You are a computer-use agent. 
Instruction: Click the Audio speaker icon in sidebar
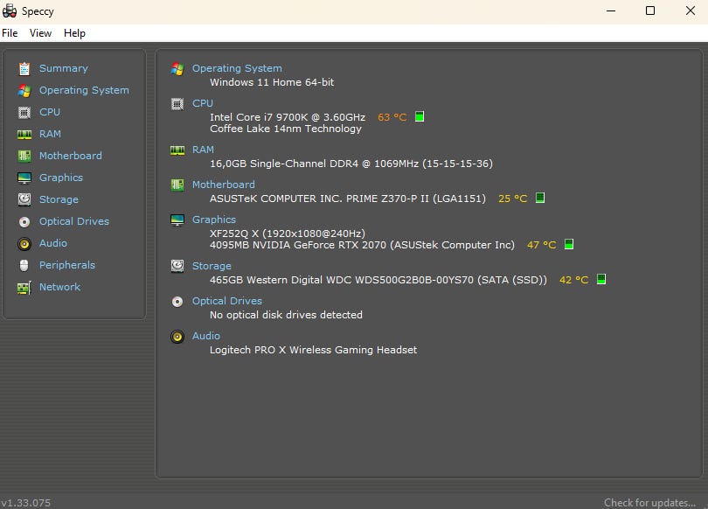24,244
